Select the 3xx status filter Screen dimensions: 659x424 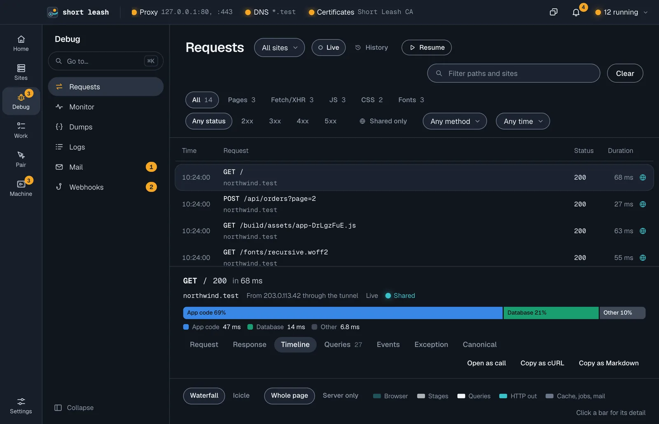point(275,121)
